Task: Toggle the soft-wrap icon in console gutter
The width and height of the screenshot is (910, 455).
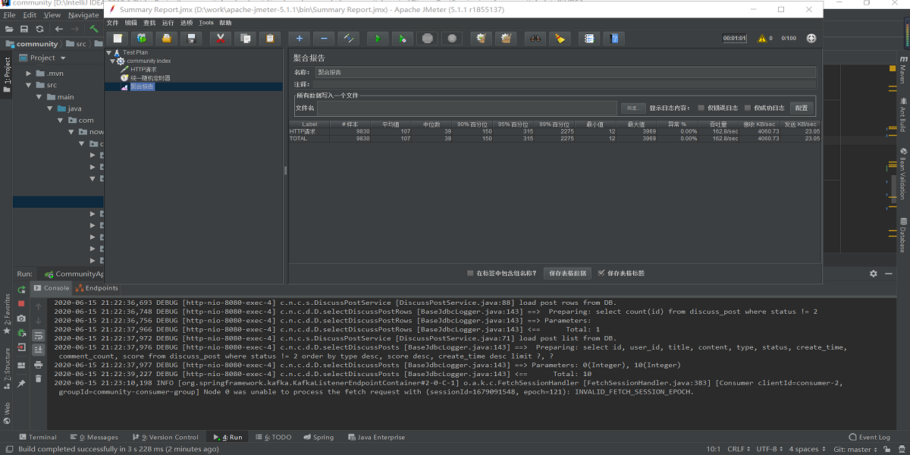Action: tap(39, 334)
